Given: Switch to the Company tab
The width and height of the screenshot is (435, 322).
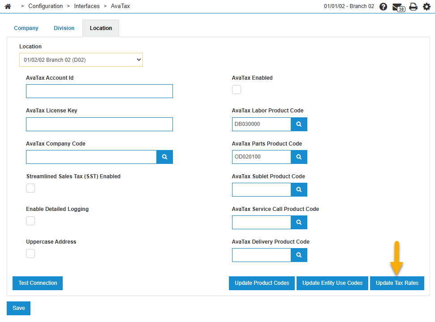Looking at the screenshot, I should [26, 28].
